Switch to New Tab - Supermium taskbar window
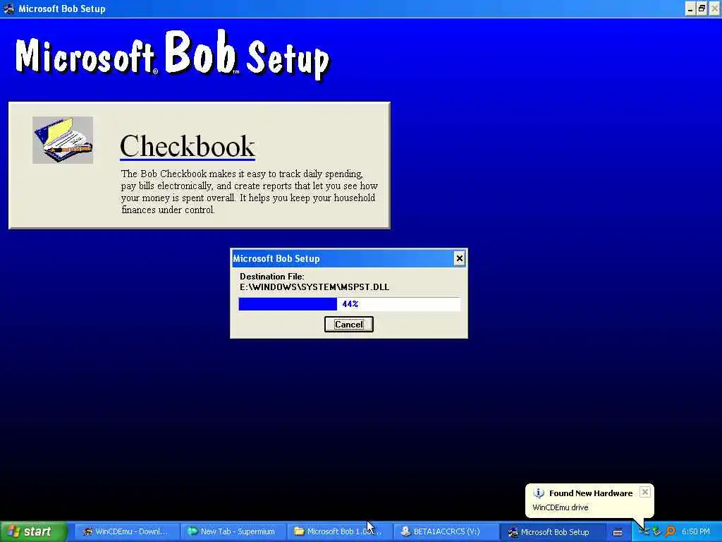This screenshot has width=722, height=542. coord(232,531)
